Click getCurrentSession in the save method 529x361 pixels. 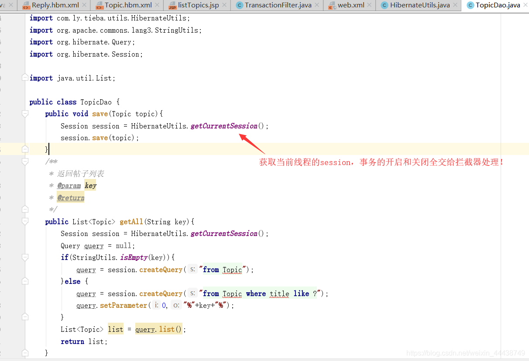224,126
